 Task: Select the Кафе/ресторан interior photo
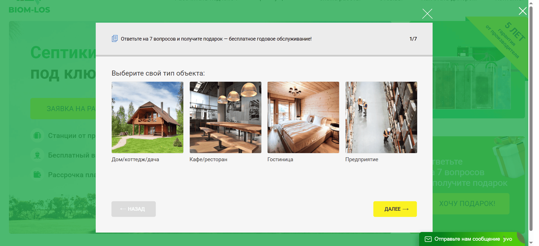tap(225, 117)
